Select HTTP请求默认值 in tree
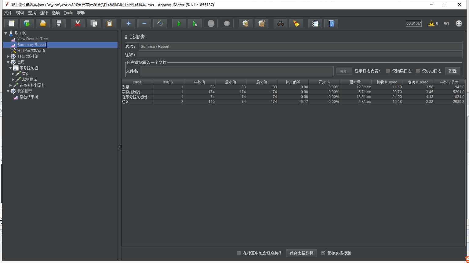The image size is (469, 263). coord(31,51)
